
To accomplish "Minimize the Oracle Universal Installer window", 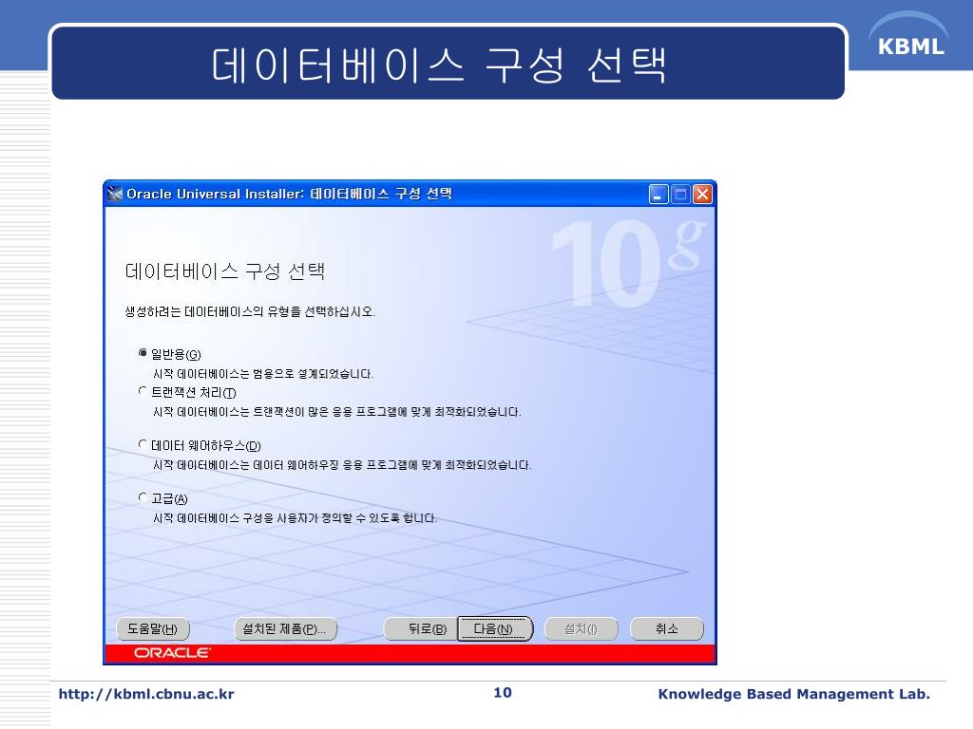I will [658, 195].
